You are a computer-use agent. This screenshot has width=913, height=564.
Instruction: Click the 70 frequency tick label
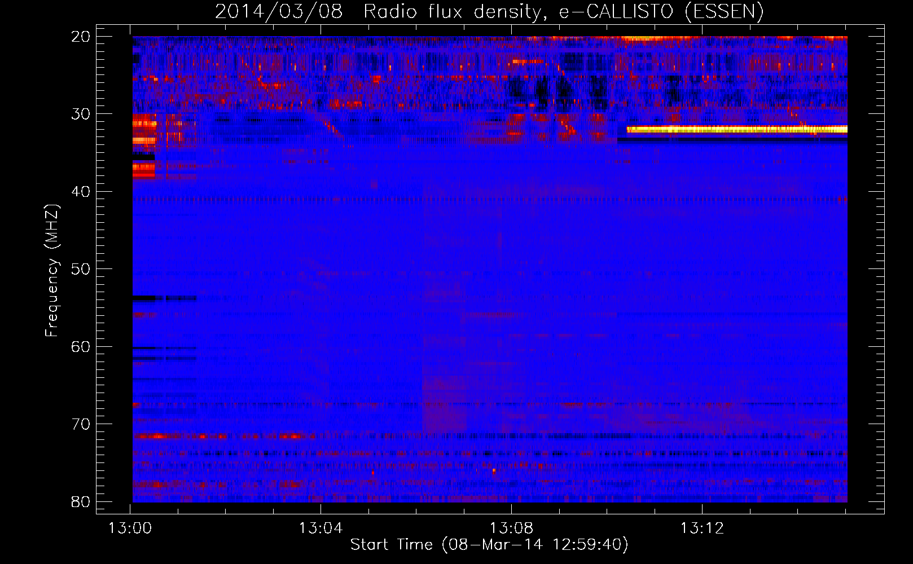(81, 424)
